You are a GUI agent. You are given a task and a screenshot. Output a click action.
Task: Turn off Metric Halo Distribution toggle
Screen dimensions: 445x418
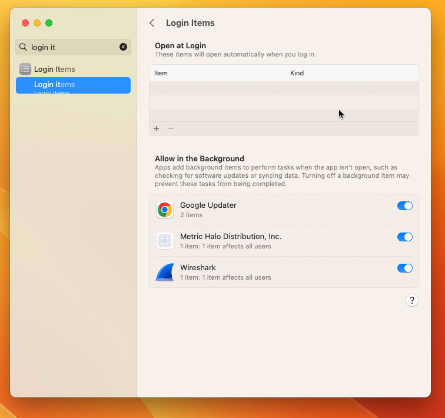[x=405, y=237]
